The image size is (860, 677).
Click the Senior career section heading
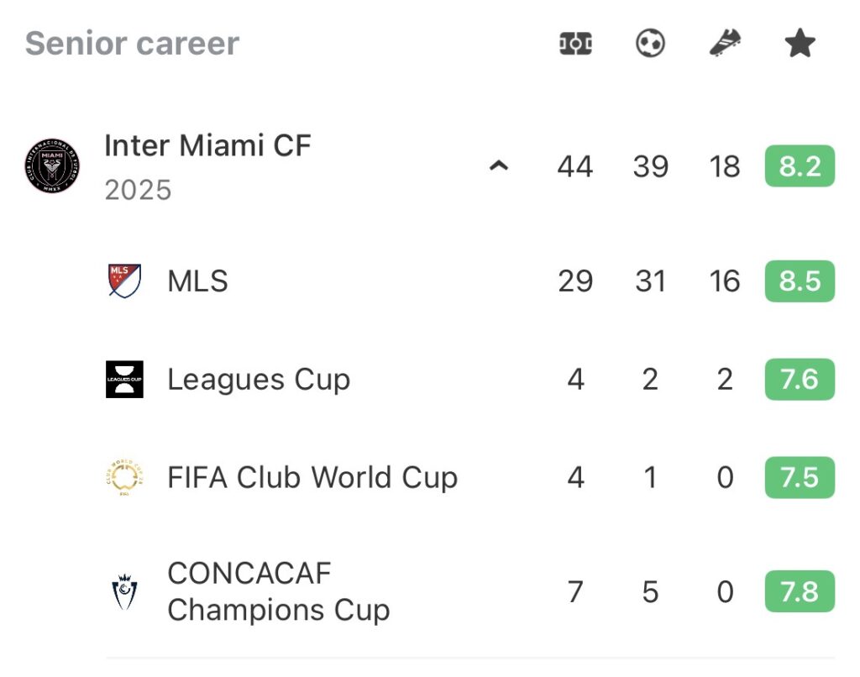point(133,44)
